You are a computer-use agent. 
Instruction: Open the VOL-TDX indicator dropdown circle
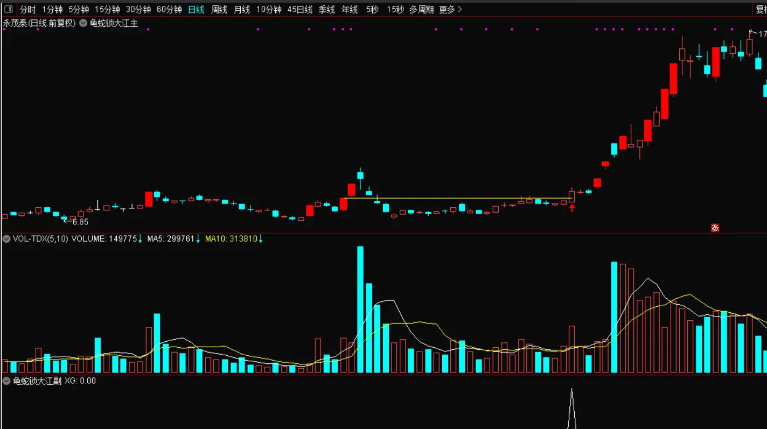[6, 238]
